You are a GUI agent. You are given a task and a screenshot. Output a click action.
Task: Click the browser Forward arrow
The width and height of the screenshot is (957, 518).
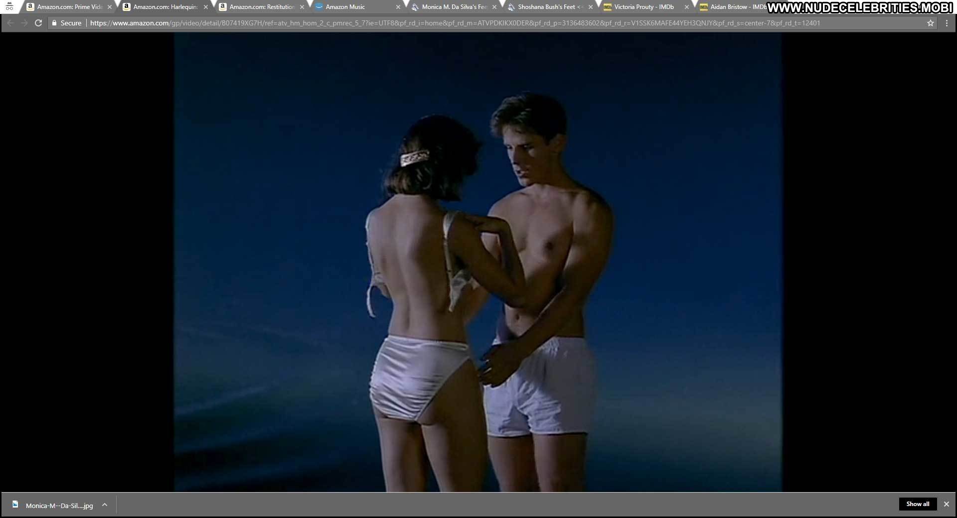click(x=24, y=23)
